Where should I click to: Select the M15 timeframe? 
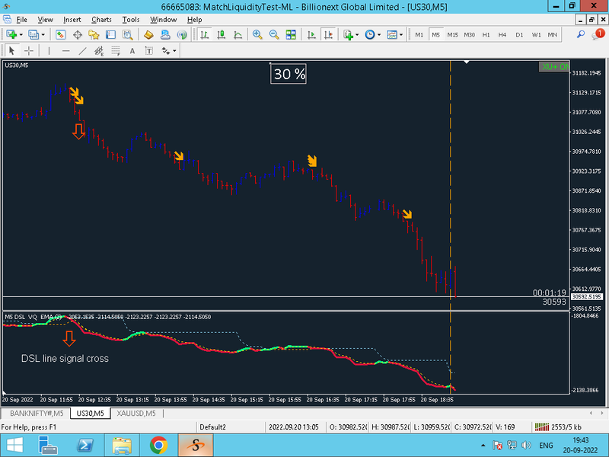click(452, 34)
